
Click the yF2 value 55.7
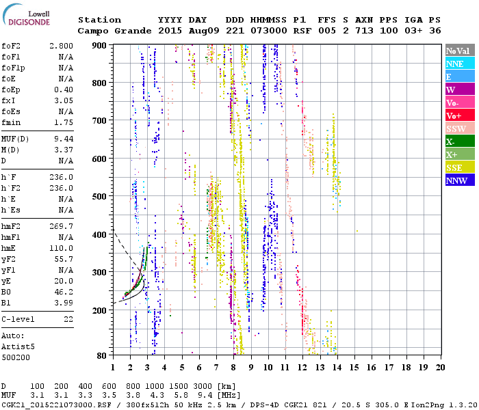(64, 259)
